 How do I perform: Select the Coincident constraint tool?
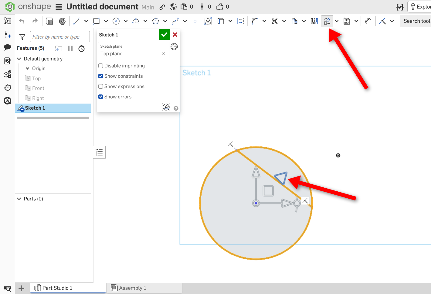pyautogui.click(x=382, y=21)
